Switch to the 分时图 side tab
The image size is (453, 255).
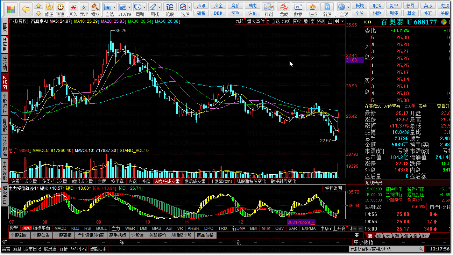point(5,63)
